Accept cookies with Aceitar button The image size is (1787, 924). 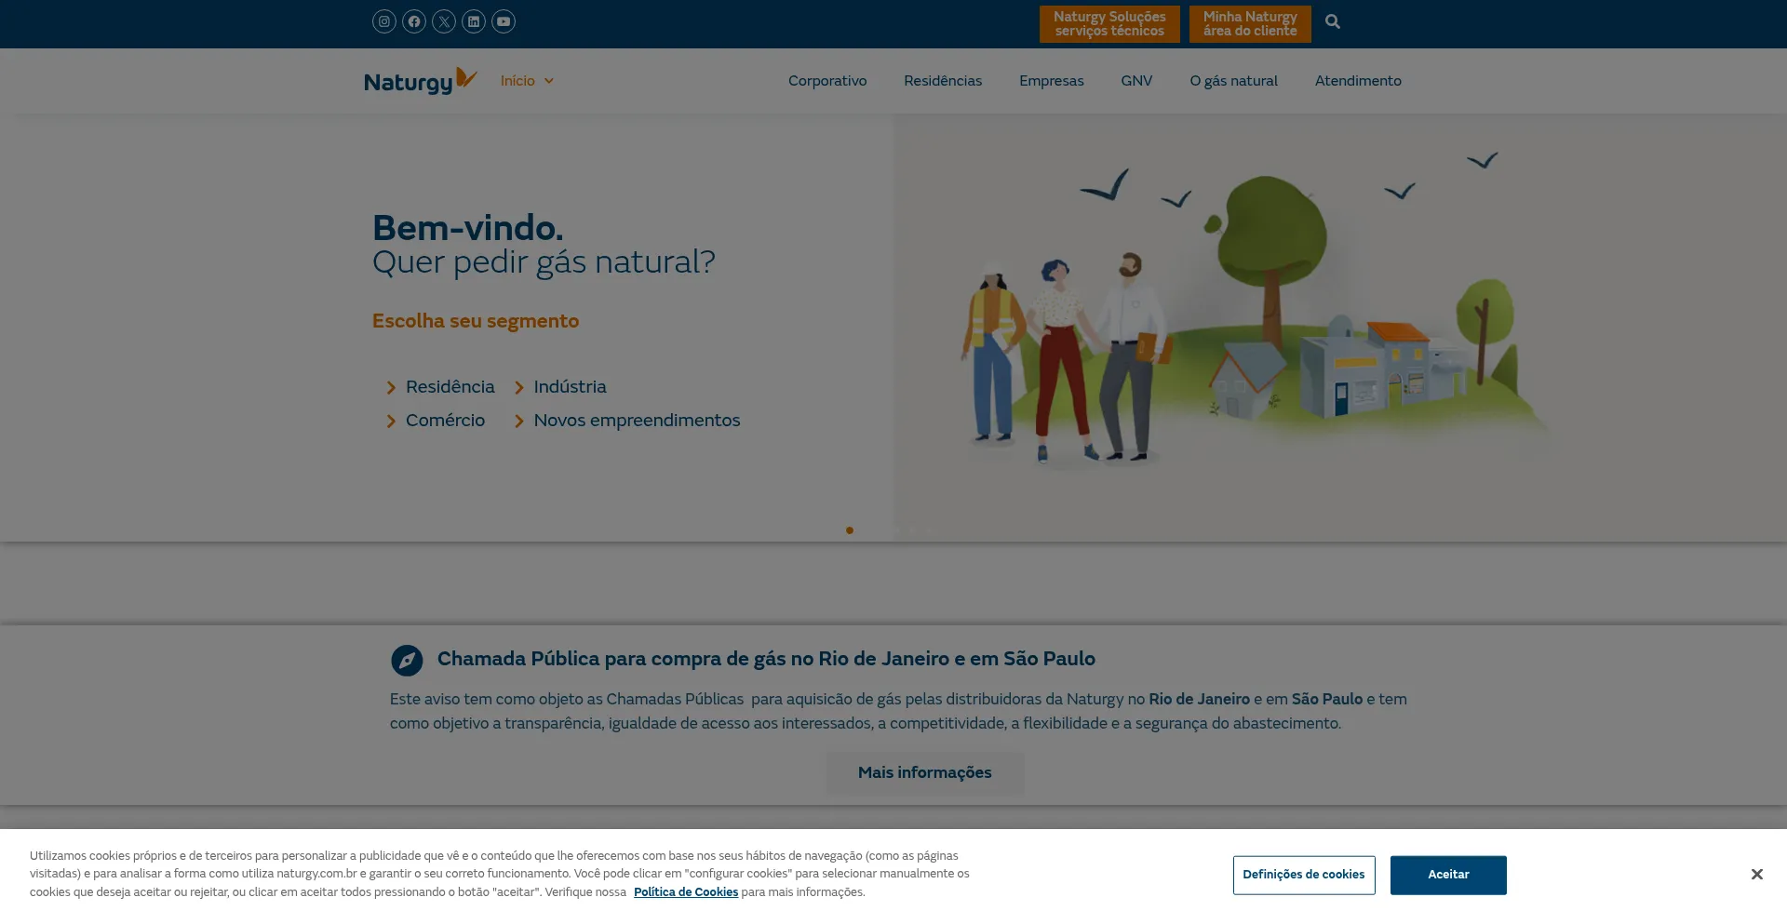pyautogui.click(x=1448, y=875)
